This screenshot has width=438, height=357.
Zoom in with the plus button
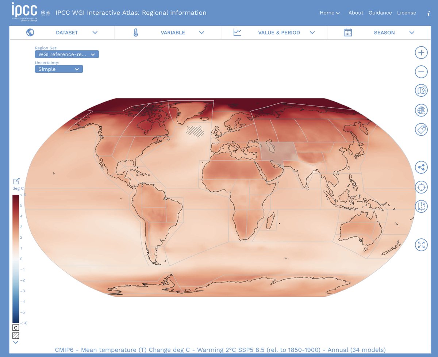(421, 53)
